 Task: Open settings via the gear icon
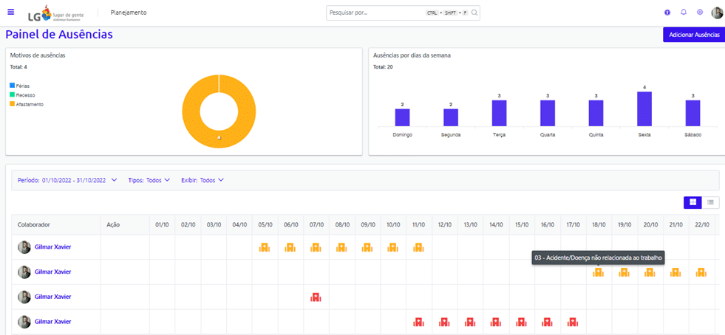pos(700,13)
